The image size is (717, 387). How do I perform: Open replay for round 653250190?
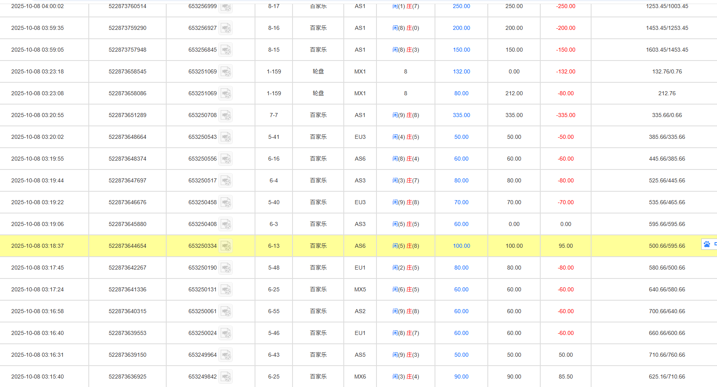click(x=226, y=268)
